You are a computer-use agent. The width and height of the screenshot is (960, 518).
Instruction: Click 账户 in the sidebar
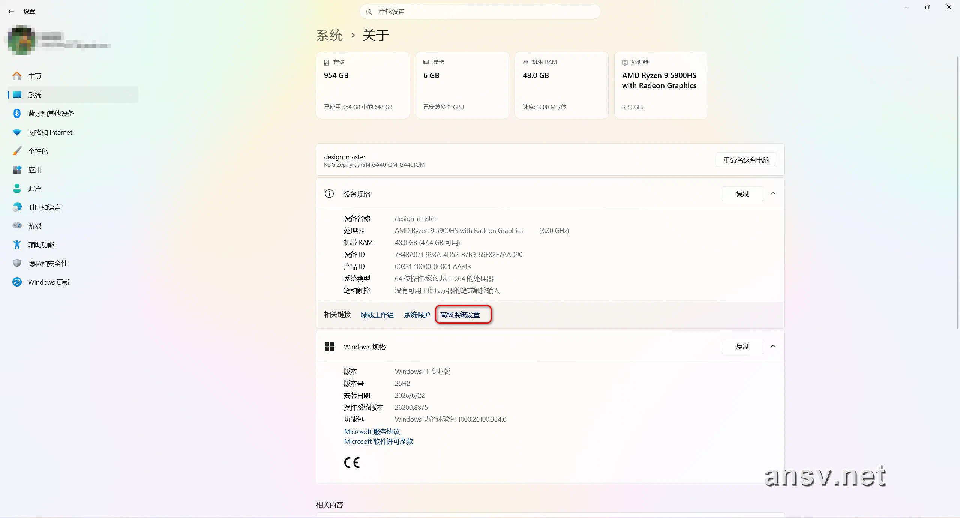point(73,188)
